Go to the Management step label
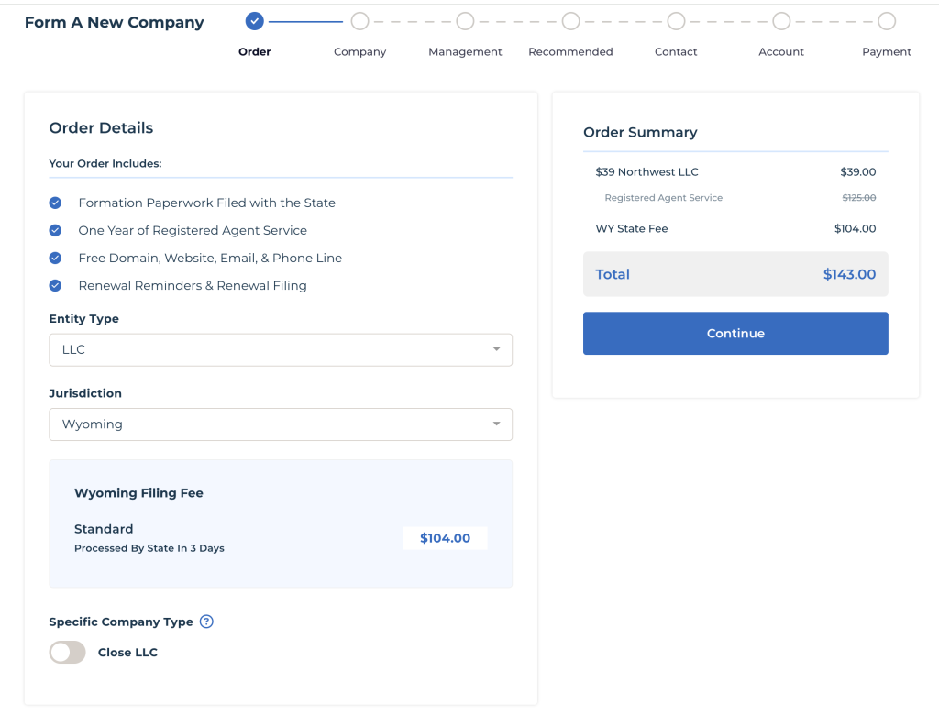 click(x=465, y=52)
